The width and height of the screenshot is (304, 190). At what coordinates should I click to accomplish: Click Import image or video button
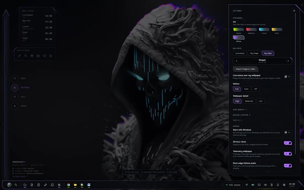(245, 69)
